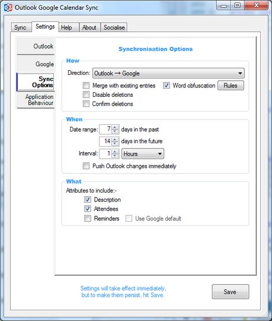Open obfuscation Rules button
272x321 pixels.
pyautogui.click(x=231, y=86)
